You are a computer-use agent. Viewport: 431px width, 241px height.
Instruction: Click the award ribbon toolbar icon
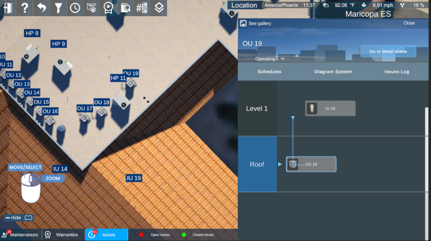pyautogui.click(x=108, y=8)
